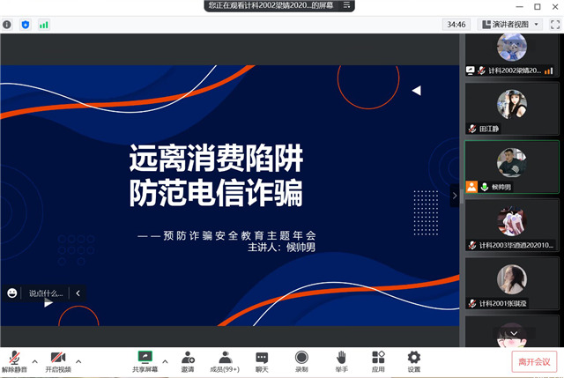Click muted mic icon beside 田江静
The height and width of the screenshot is (378, 564).
point(472,129)
